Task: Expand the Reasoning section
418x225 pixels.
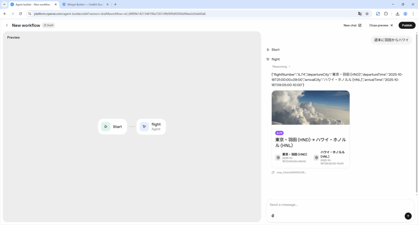Action: pos(281,67)
